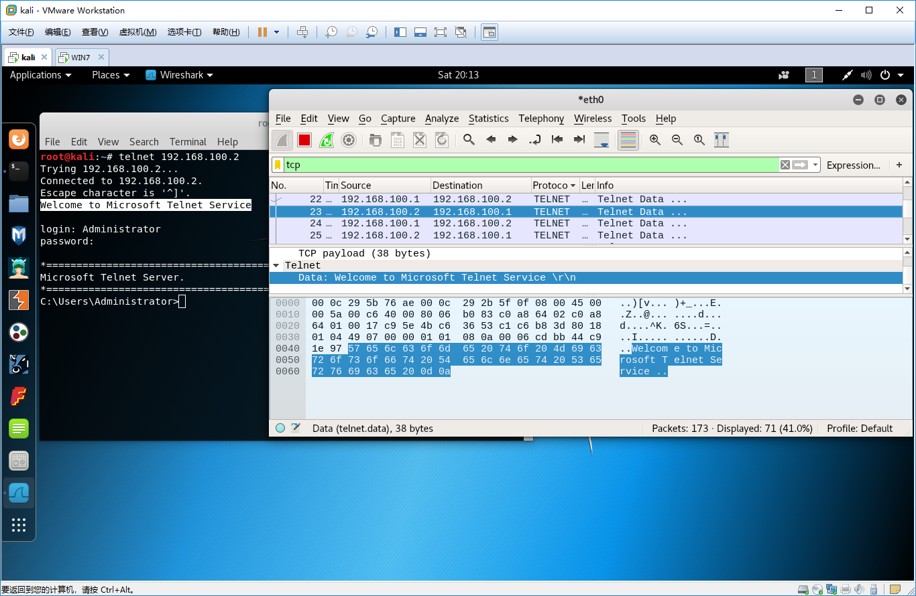916x596 pixels.
Task: Toggle packet list colorization
Action: (628, 140)
